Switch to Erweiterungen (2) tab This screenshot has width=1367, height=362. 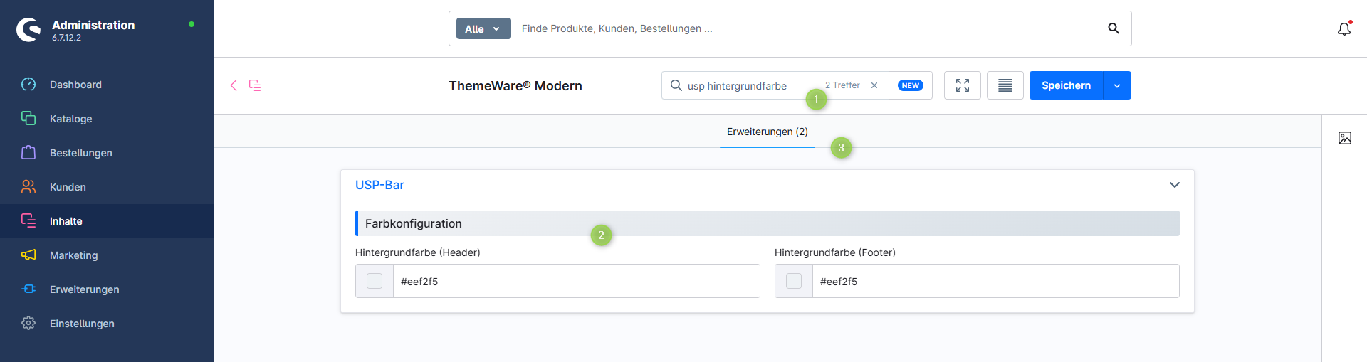click(x=768, y=132)
